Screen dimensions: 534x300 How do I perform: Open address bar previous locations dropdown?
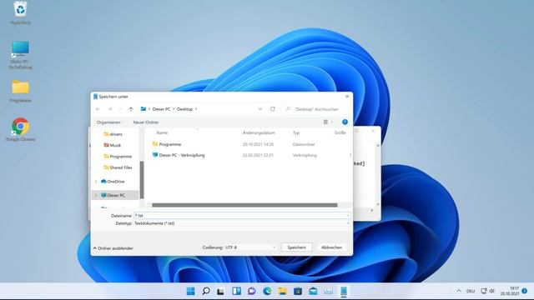click(x=259, y=109)
